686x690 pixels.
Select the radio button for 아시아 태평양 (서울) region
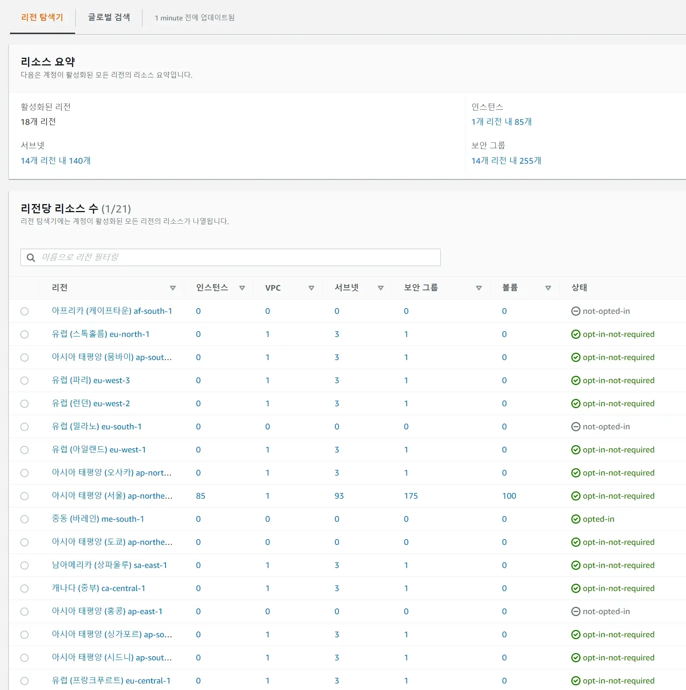(x=25, y=496)
